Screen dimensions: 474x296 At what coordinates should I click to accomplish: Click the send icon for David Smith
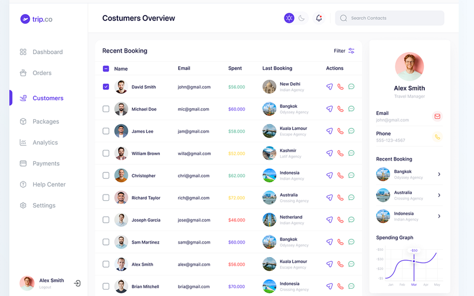[x=329, y=87]
